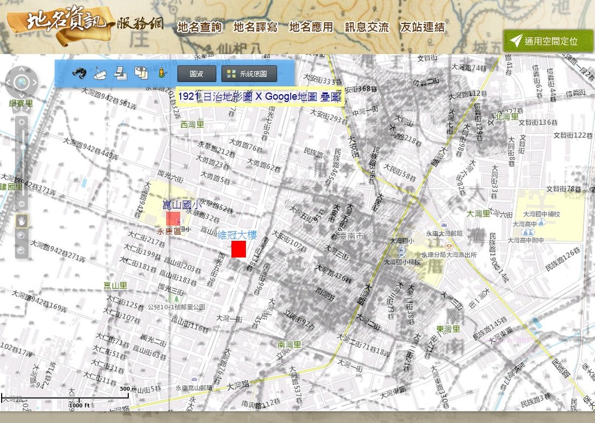Screen dimensions: 595x423
Task: Click the zoom level slider handle
Action: [22, 147]
